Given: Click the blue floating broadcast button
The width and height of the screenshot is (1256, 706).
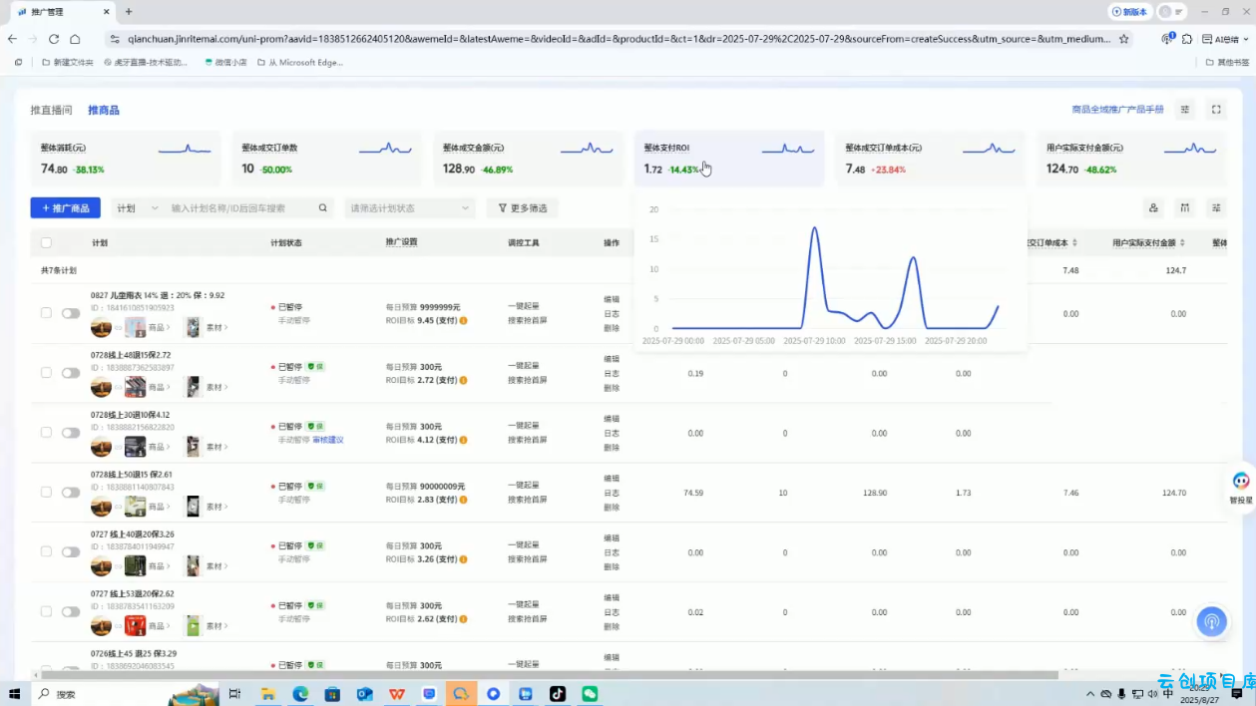Looking at the screenshot, I should [x=1211, y=621].
